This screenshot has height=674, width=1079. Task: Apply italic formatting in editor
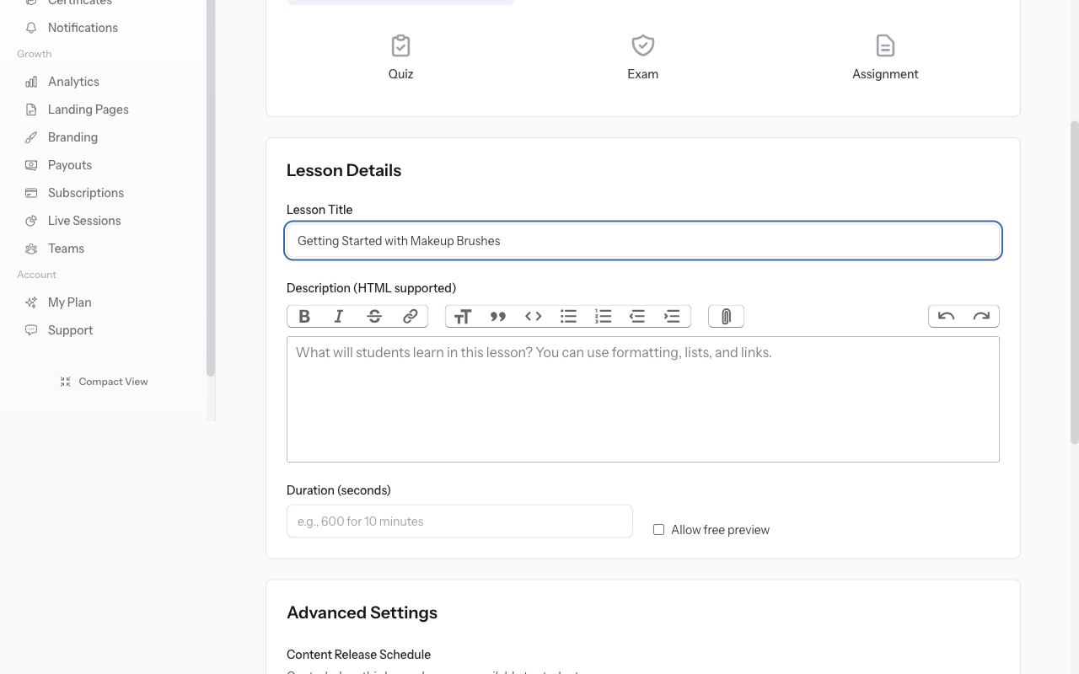tap(339, 316)
